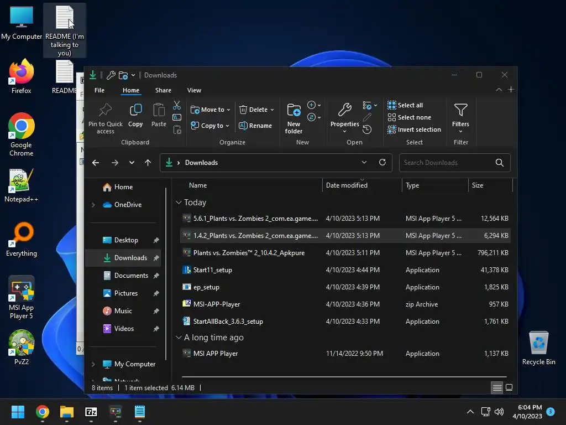
Task: Select MSI App Player 5 desktop icon
Action: pos(22,298)
